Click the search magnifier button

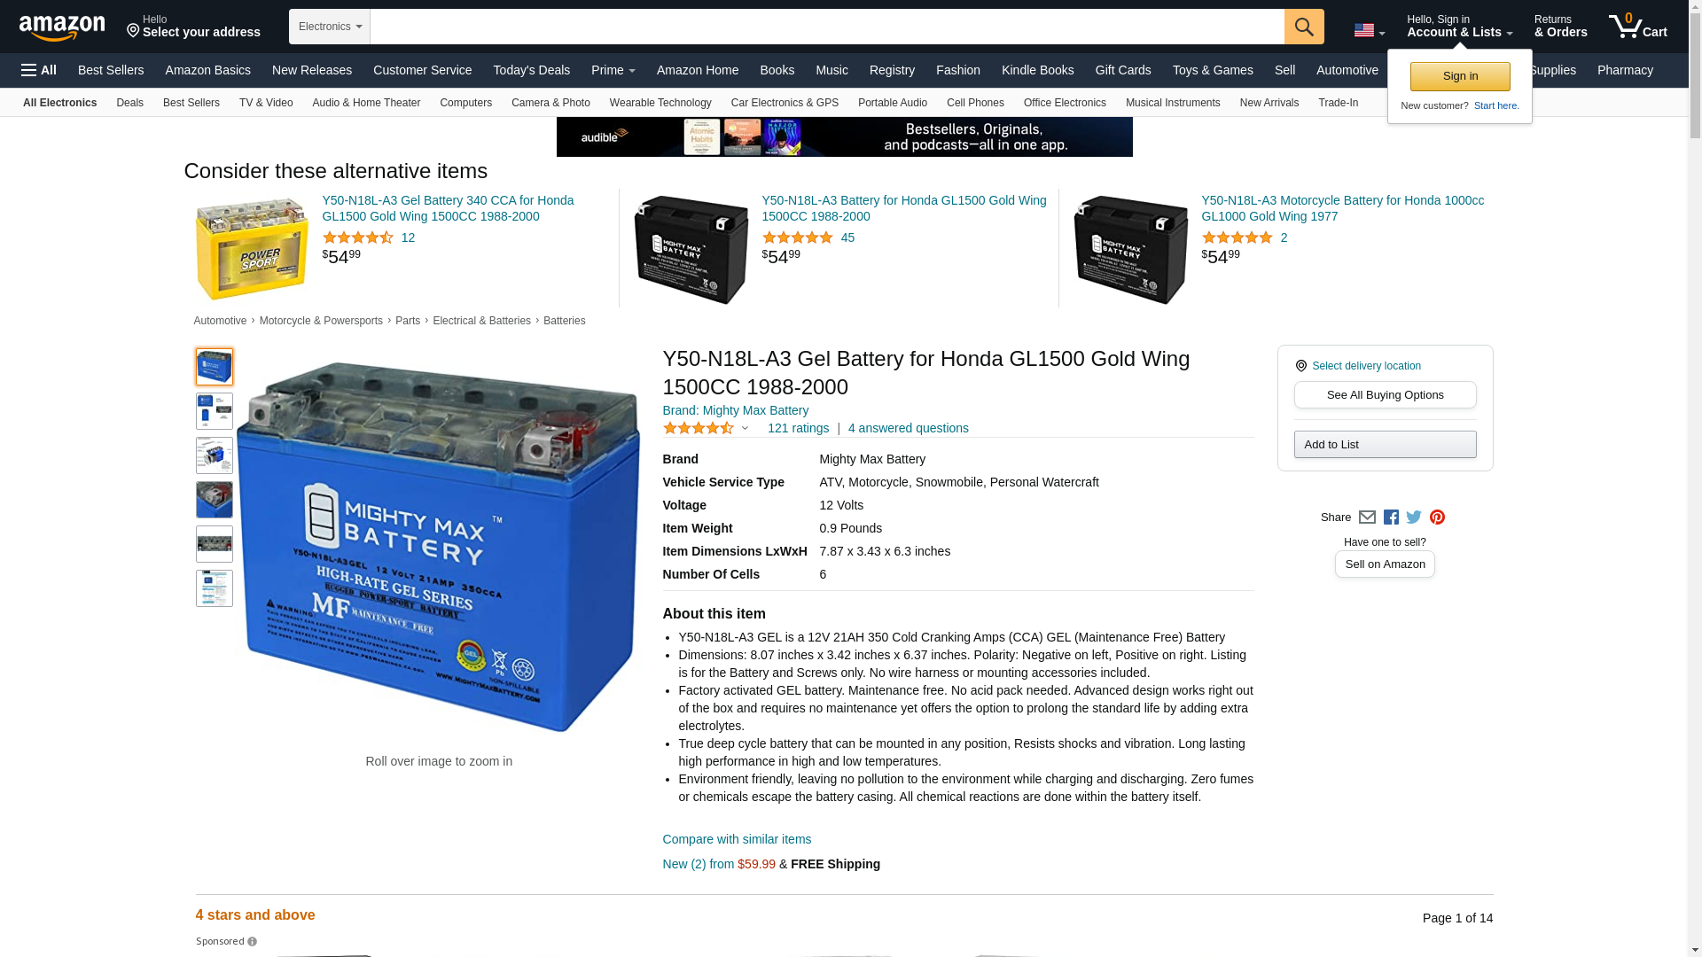tap(1304, 27)
